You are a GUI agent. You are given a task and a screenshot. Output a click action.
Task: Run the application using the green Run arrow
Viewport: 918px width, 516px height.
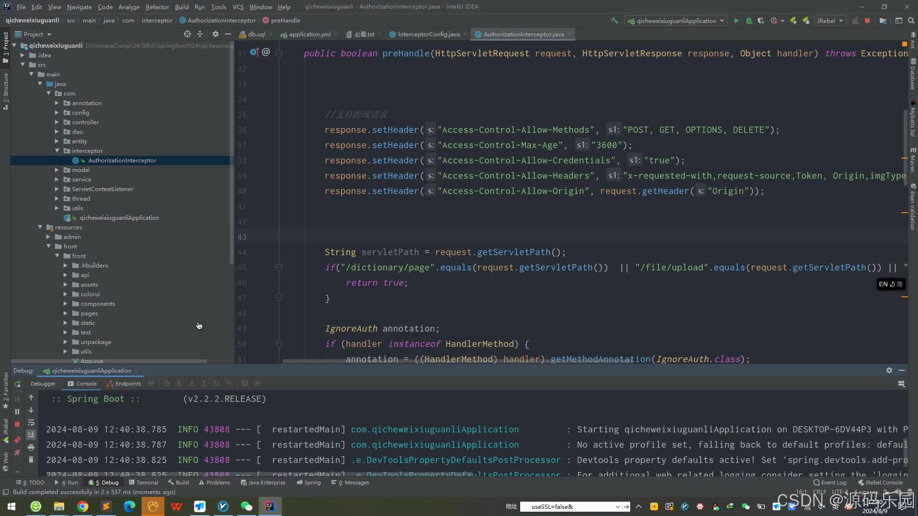coord(736,21)
